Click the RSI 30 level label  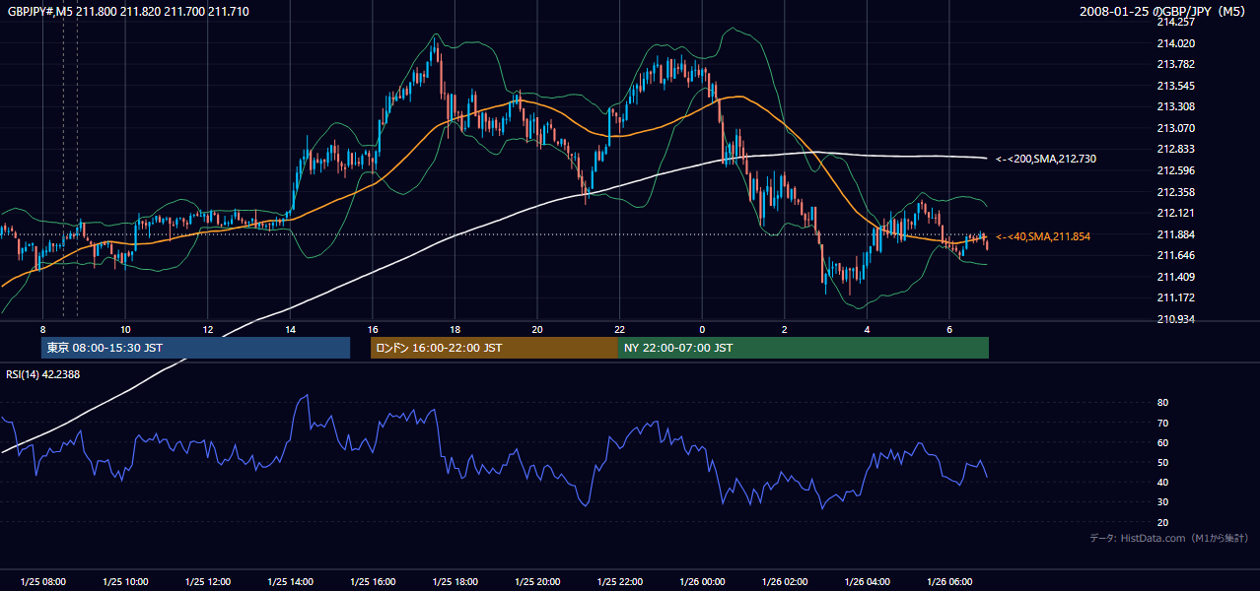point(1163,501)
